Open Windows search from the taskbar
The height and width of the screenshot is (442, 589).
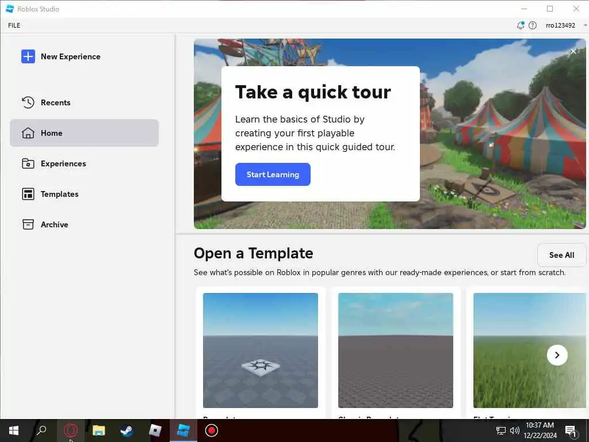[x=41, y=430]
